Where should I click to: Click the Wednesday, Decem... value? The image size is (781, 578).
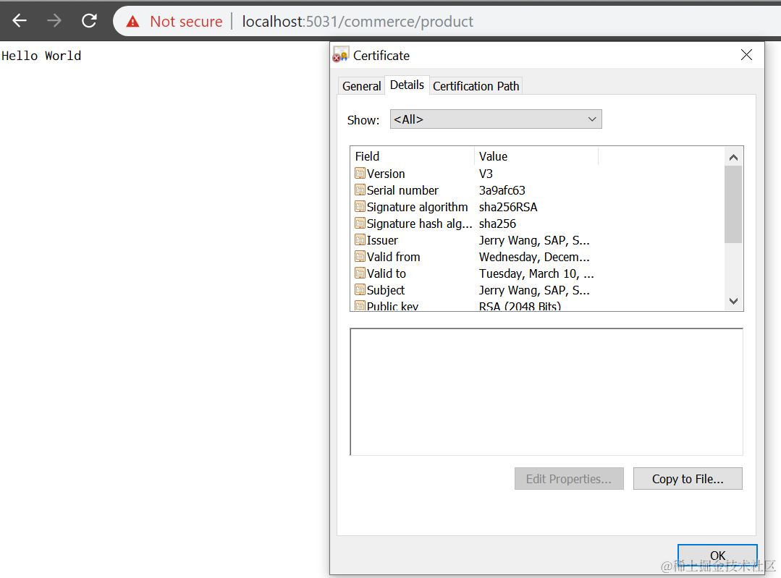[x=534, y=257]
